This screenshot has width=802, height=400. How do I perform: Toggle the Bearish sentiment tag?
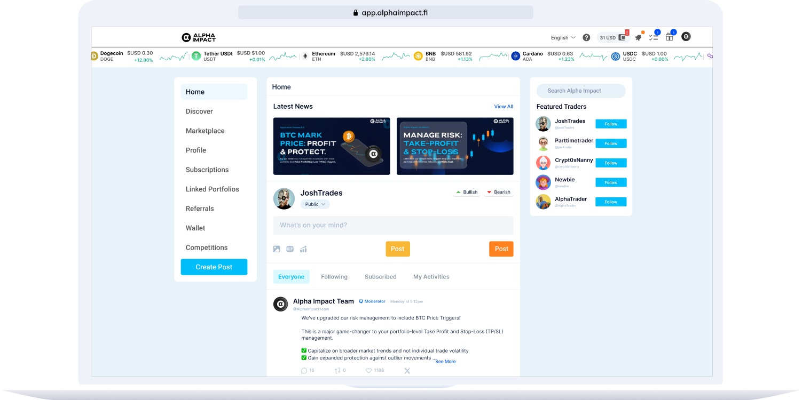(x=498, y=192)
